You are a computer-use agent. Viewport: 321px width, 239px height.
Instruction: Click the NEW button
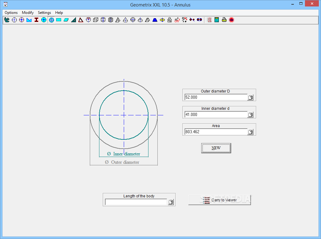coord(216,148)
